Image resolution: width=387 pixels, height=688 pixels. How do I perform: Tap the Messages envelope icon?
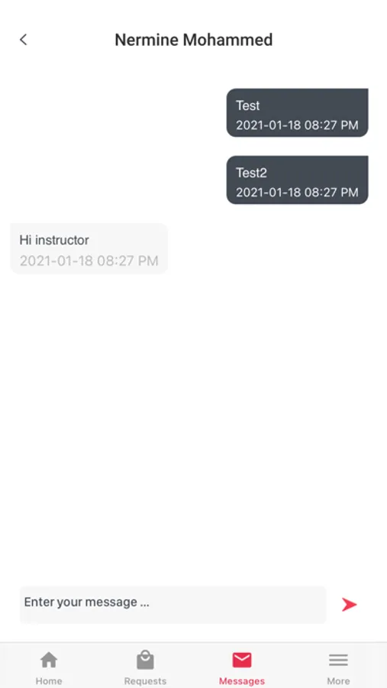coord(242,660)
